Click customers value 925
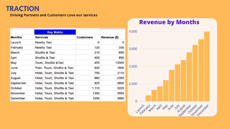This screenshot has width=230, height=129. 97,83
